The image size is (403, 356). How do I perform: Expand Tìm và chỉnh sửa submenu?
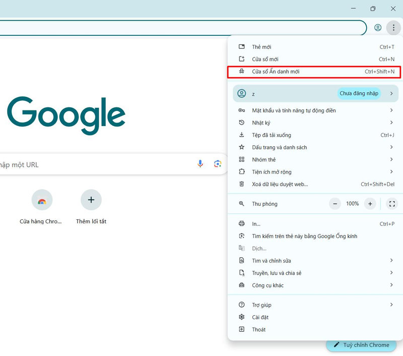coord(315,261)
